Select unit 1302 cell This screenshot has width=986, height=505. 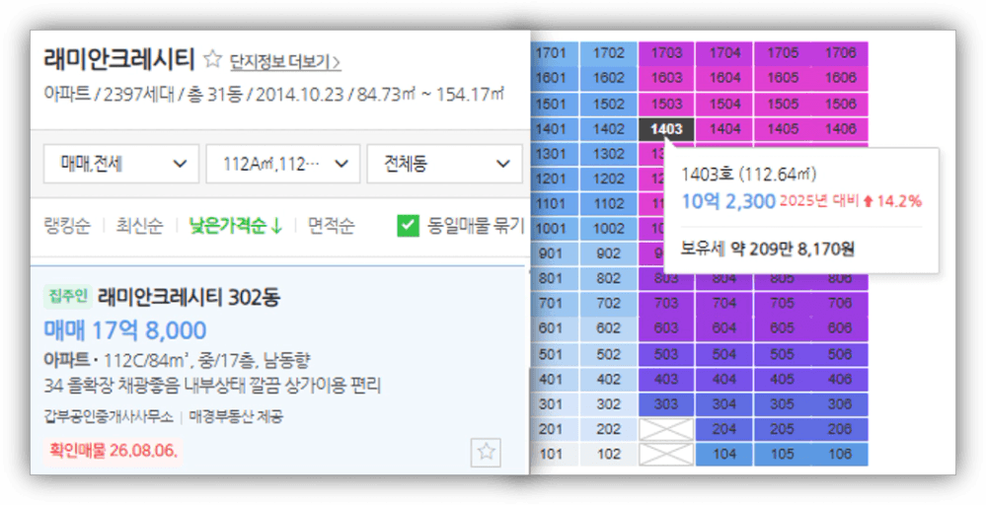(x=608, y=154)
